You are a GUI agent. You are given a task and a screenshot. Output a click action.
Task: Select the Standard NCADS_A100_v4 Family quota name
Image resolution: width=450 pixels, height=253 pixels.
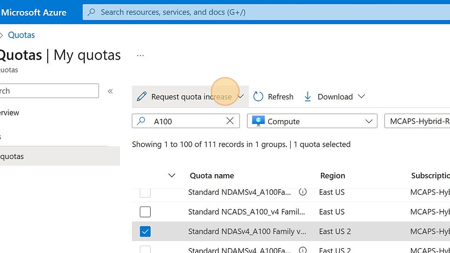click(247, 212)
